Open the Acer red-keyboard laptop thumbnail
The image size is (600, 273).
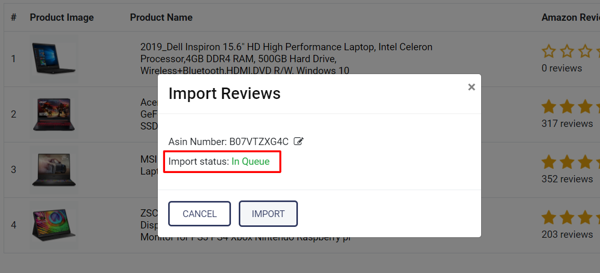tap(53, 114)
